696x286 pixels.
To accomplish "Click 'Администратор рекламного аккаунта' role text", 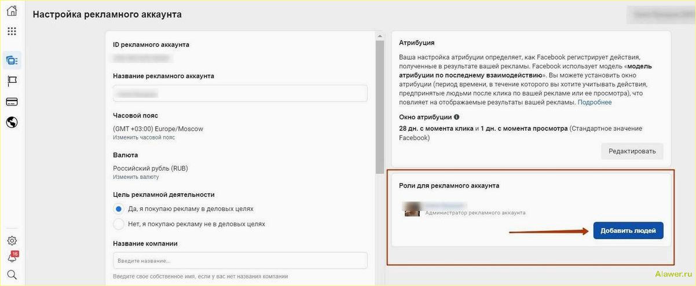I will pos(475,213).
